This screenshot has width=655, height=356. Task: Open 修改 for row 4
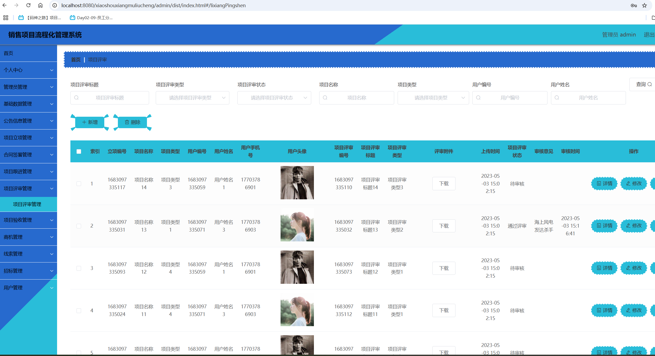tap(634, 310)
